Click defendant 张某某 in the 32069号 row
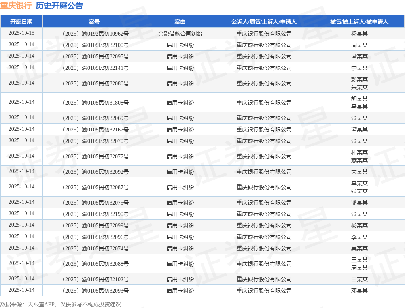The image size is (405, 308). [x=359, y=118]
